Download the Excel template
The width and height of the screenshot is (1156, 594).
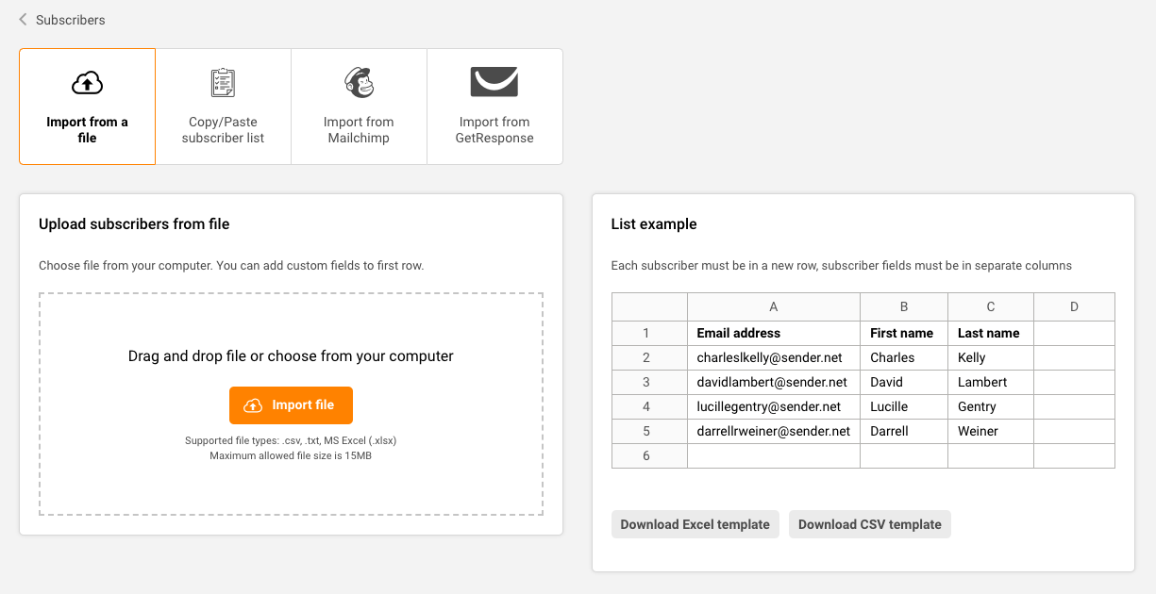(695, 524)
